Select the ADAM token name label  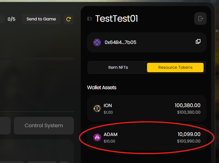111,134
